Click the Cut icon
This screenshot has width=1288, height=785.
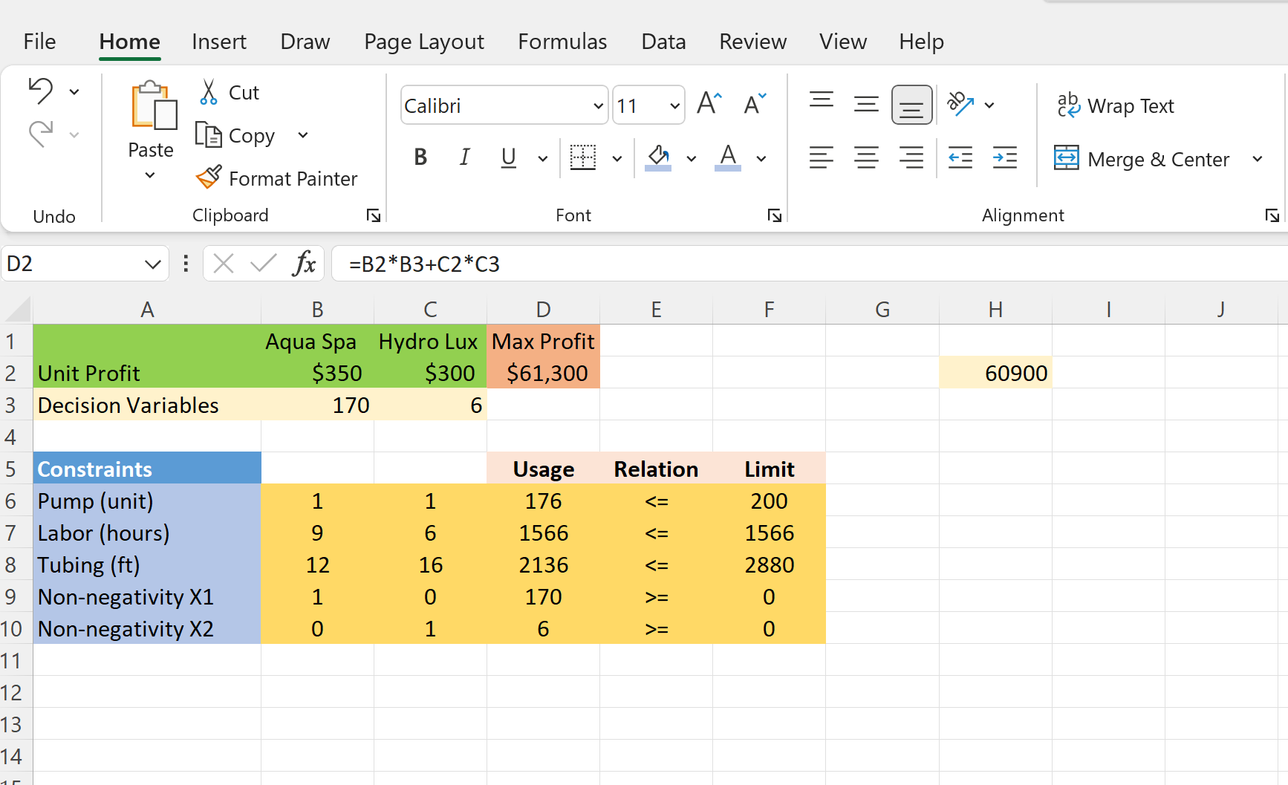click(x=210, y=91)
